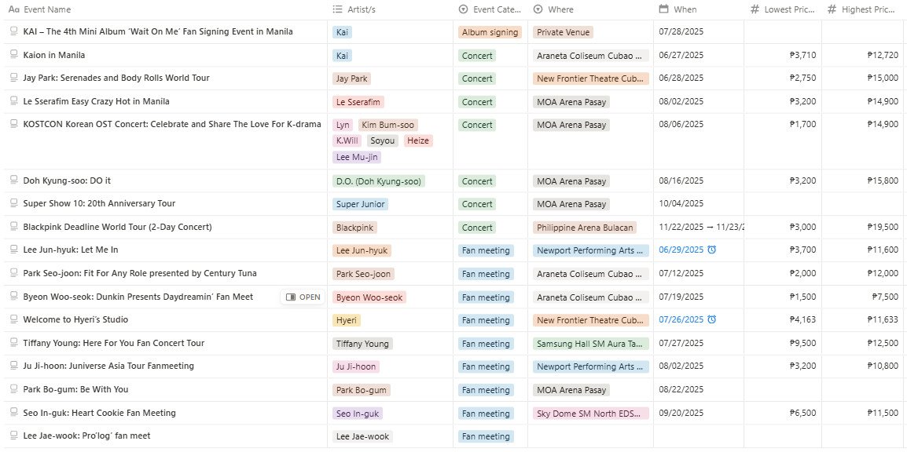Click the Lyn artist tag

pos(343,125)
